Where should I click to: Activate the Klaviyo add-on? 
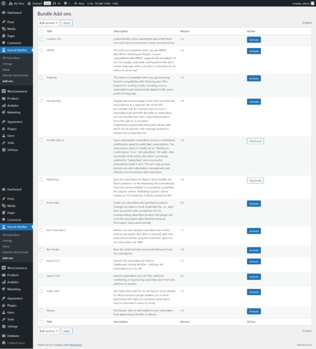click(x=254, y=312)
